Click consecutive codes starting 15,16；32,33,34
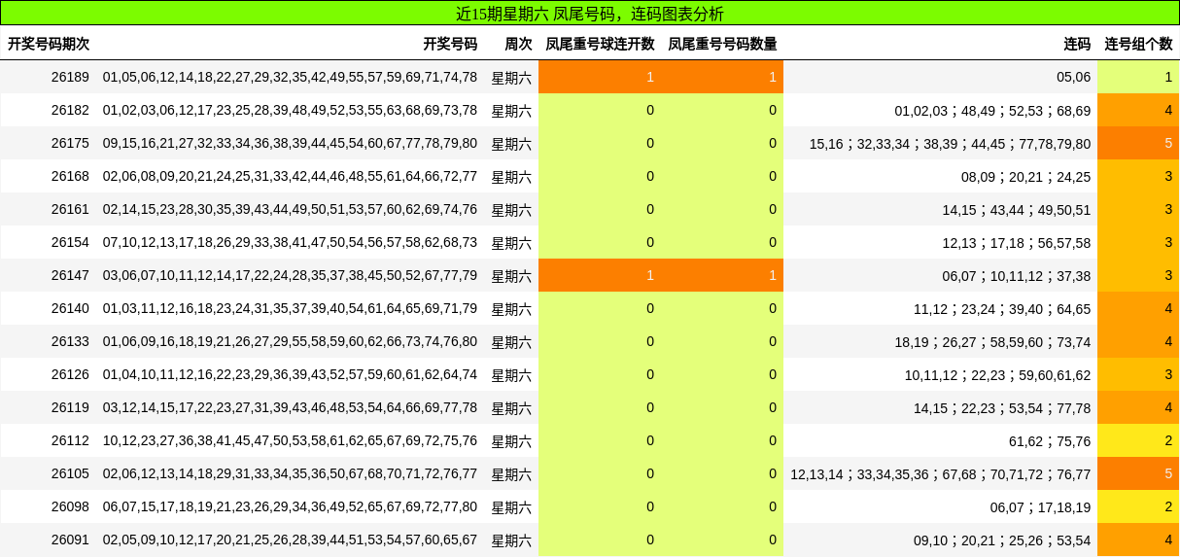This screenshot has width=1180, height=557. 951,143
